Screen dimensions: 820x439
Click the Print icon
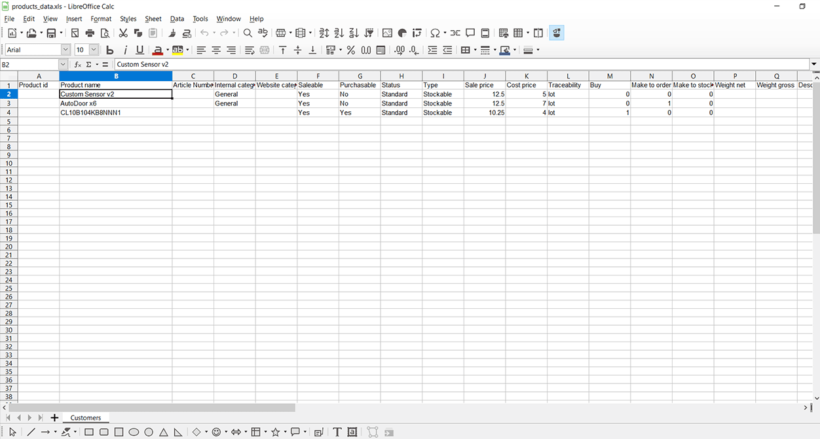tap(90, 33)
